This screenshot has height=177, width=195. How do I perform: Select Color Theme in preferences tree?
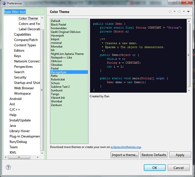[28, 18]
